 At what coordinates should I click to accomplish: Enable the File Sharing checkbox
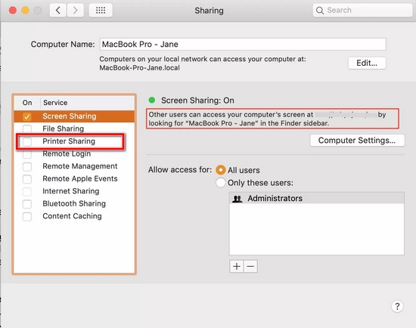27,129
